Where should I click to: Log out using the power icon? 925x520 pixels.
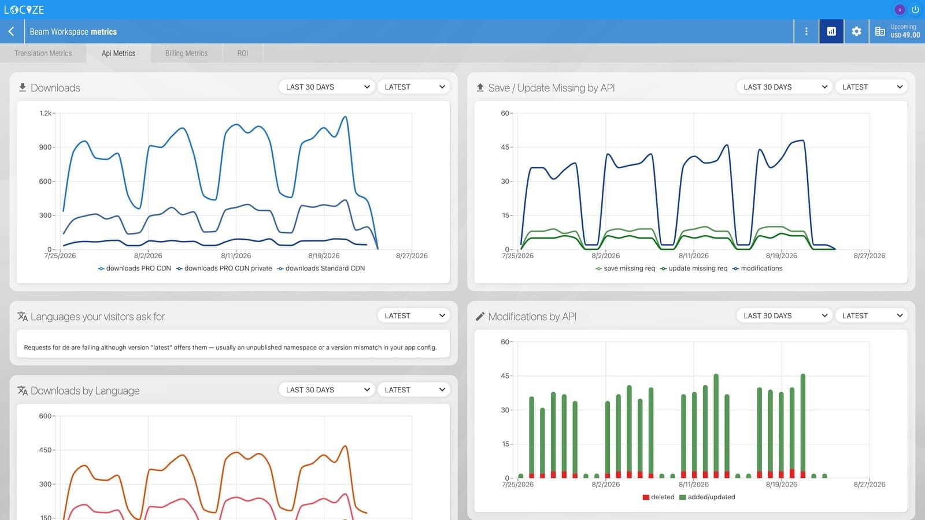coord(915,10)
